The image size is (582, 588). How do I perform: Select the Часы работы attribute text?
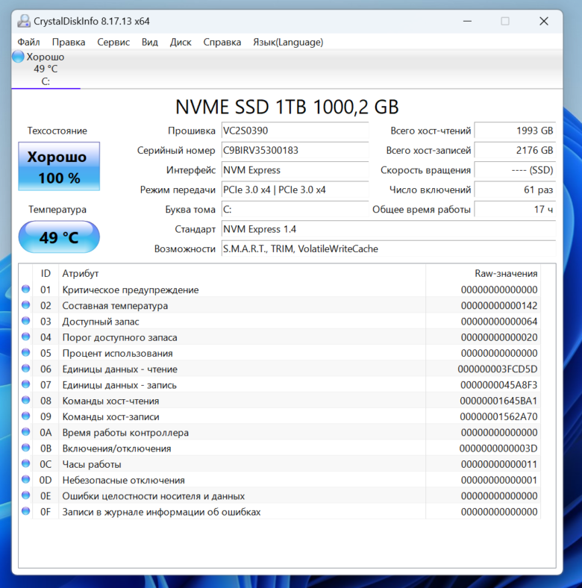(x=92, y=464)
